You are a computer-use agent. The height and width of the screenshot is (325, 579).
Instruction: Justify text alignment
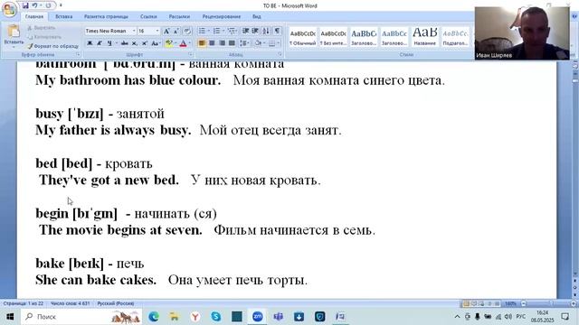pyautogui.click(x=232, y=43)
